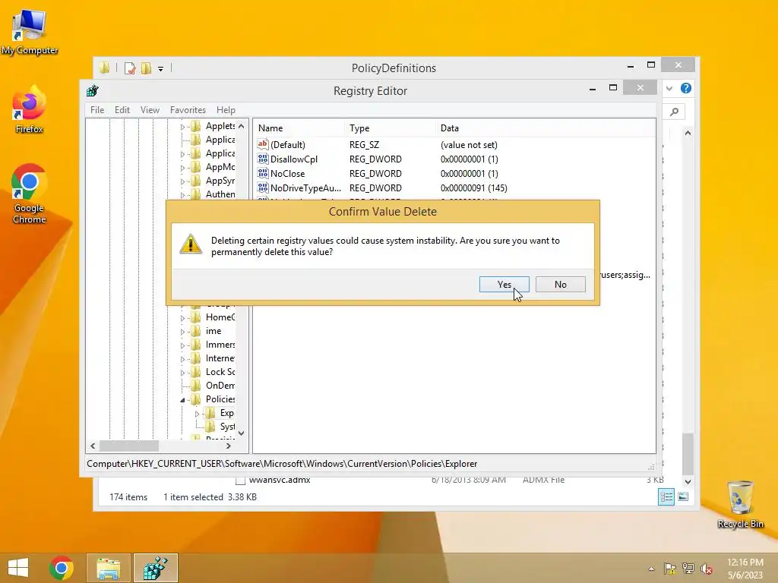
Task: Click the warning icon in the dialog
Action: (191, 244)
